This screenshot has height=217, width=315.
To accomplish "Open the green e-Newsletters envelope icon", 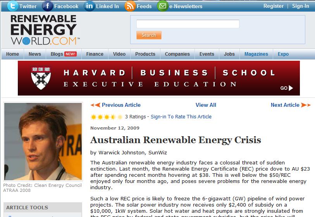I will click(x=162, y=6).
